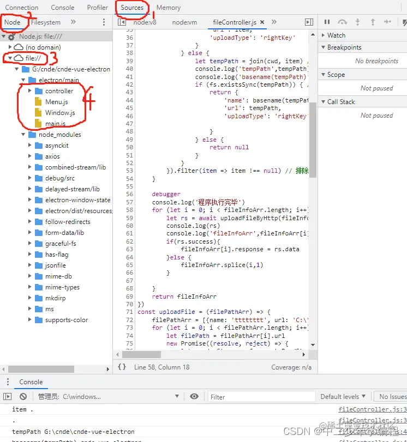This screenshot has width=407, height=442.
Task: Collapse the Breakpoints section
Action: (x=323, y=47)
